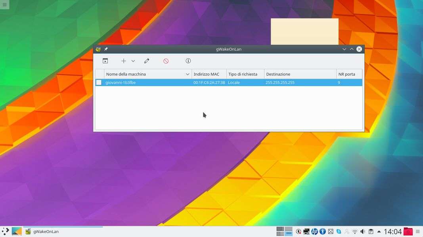Click the red remove machine icon
This screenshot has height=237, width=423.
166,61
